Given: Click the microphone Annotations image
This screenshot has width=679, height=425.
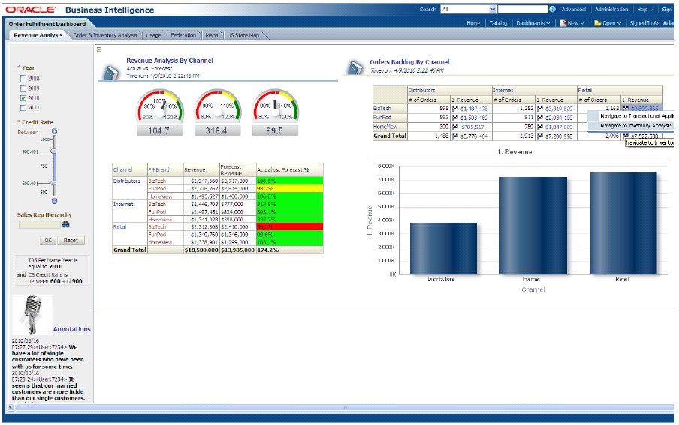Looking at the screenshot, I should click(32, 315).
